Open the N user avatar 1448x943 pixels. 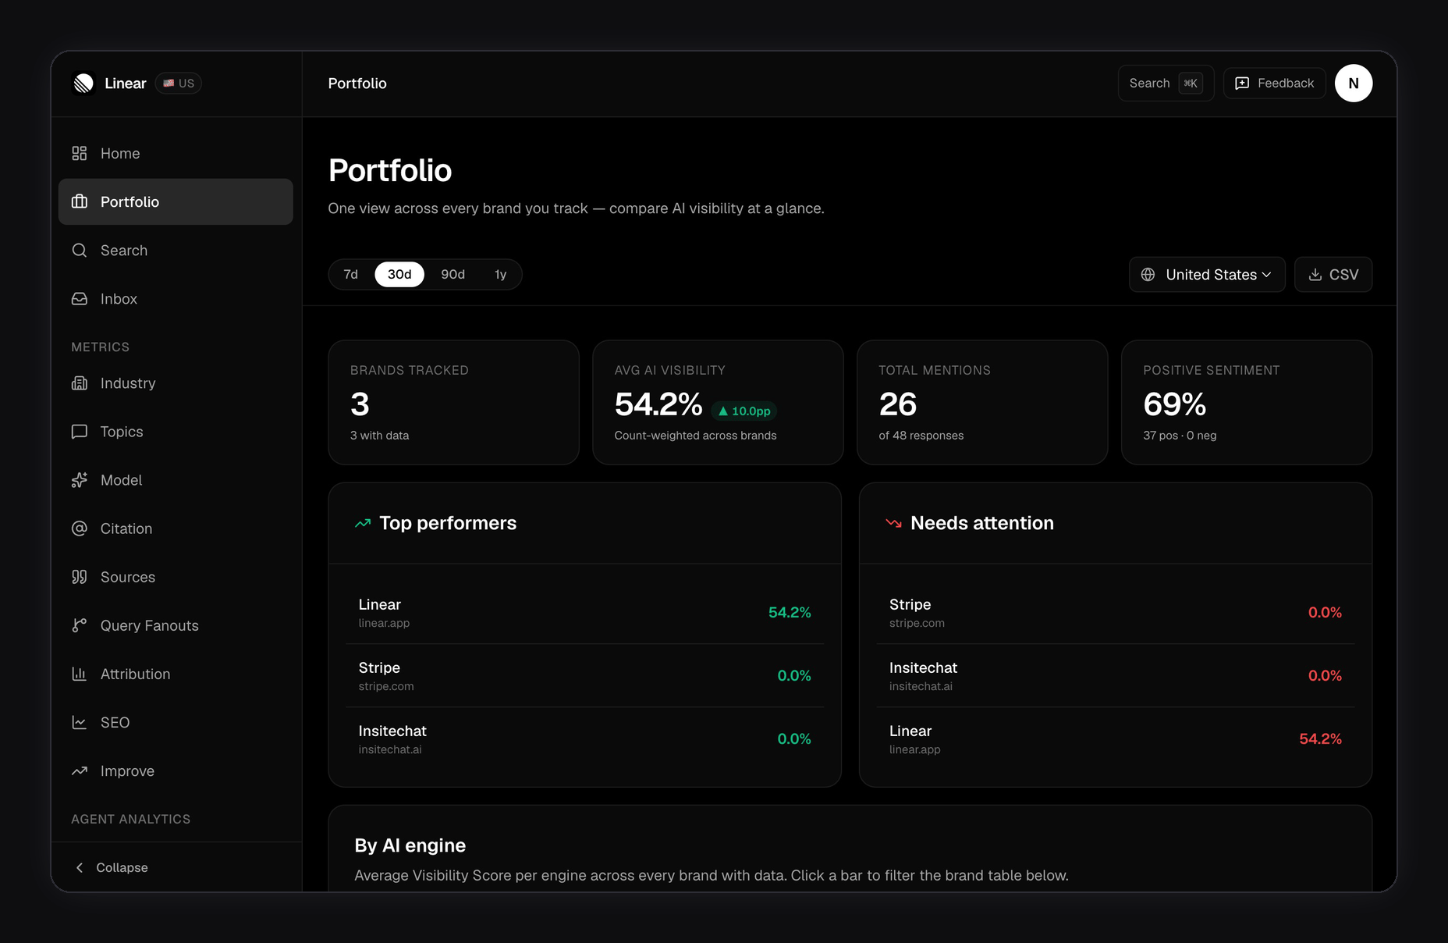[x=1354, y=83]
